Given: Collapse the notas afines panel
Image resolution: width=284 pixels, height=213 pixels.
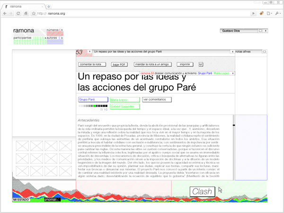Looking at the screenshot, I should [264, 52].
